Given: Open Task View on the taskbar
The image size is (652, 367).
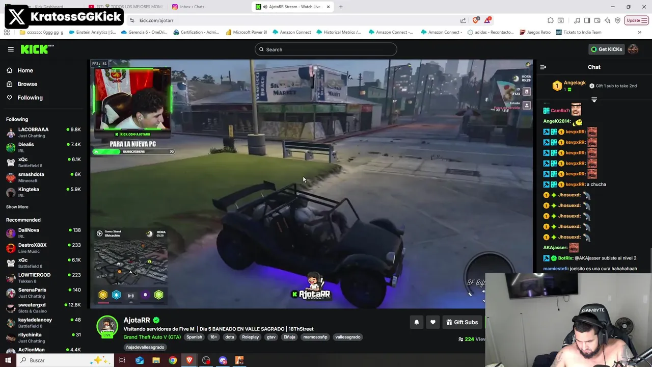Looking at the screenshot, I should click(x=122, y=360).
